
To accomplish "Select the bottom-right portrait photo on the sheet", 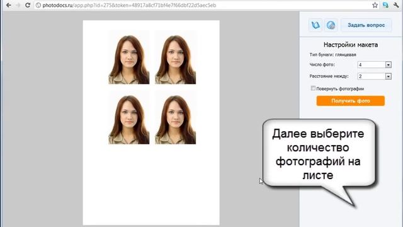I will [x=175, y=117].
